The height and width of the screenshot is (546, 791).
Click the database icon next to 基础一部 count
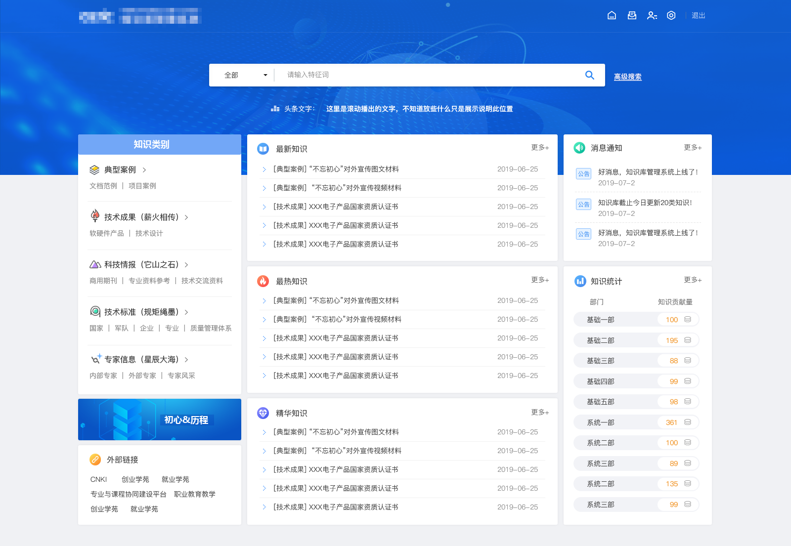(687, 319)
